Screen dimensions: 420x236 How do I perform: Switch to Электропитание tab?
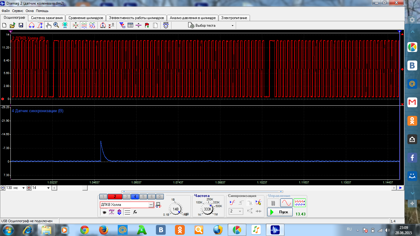(234, 18)
